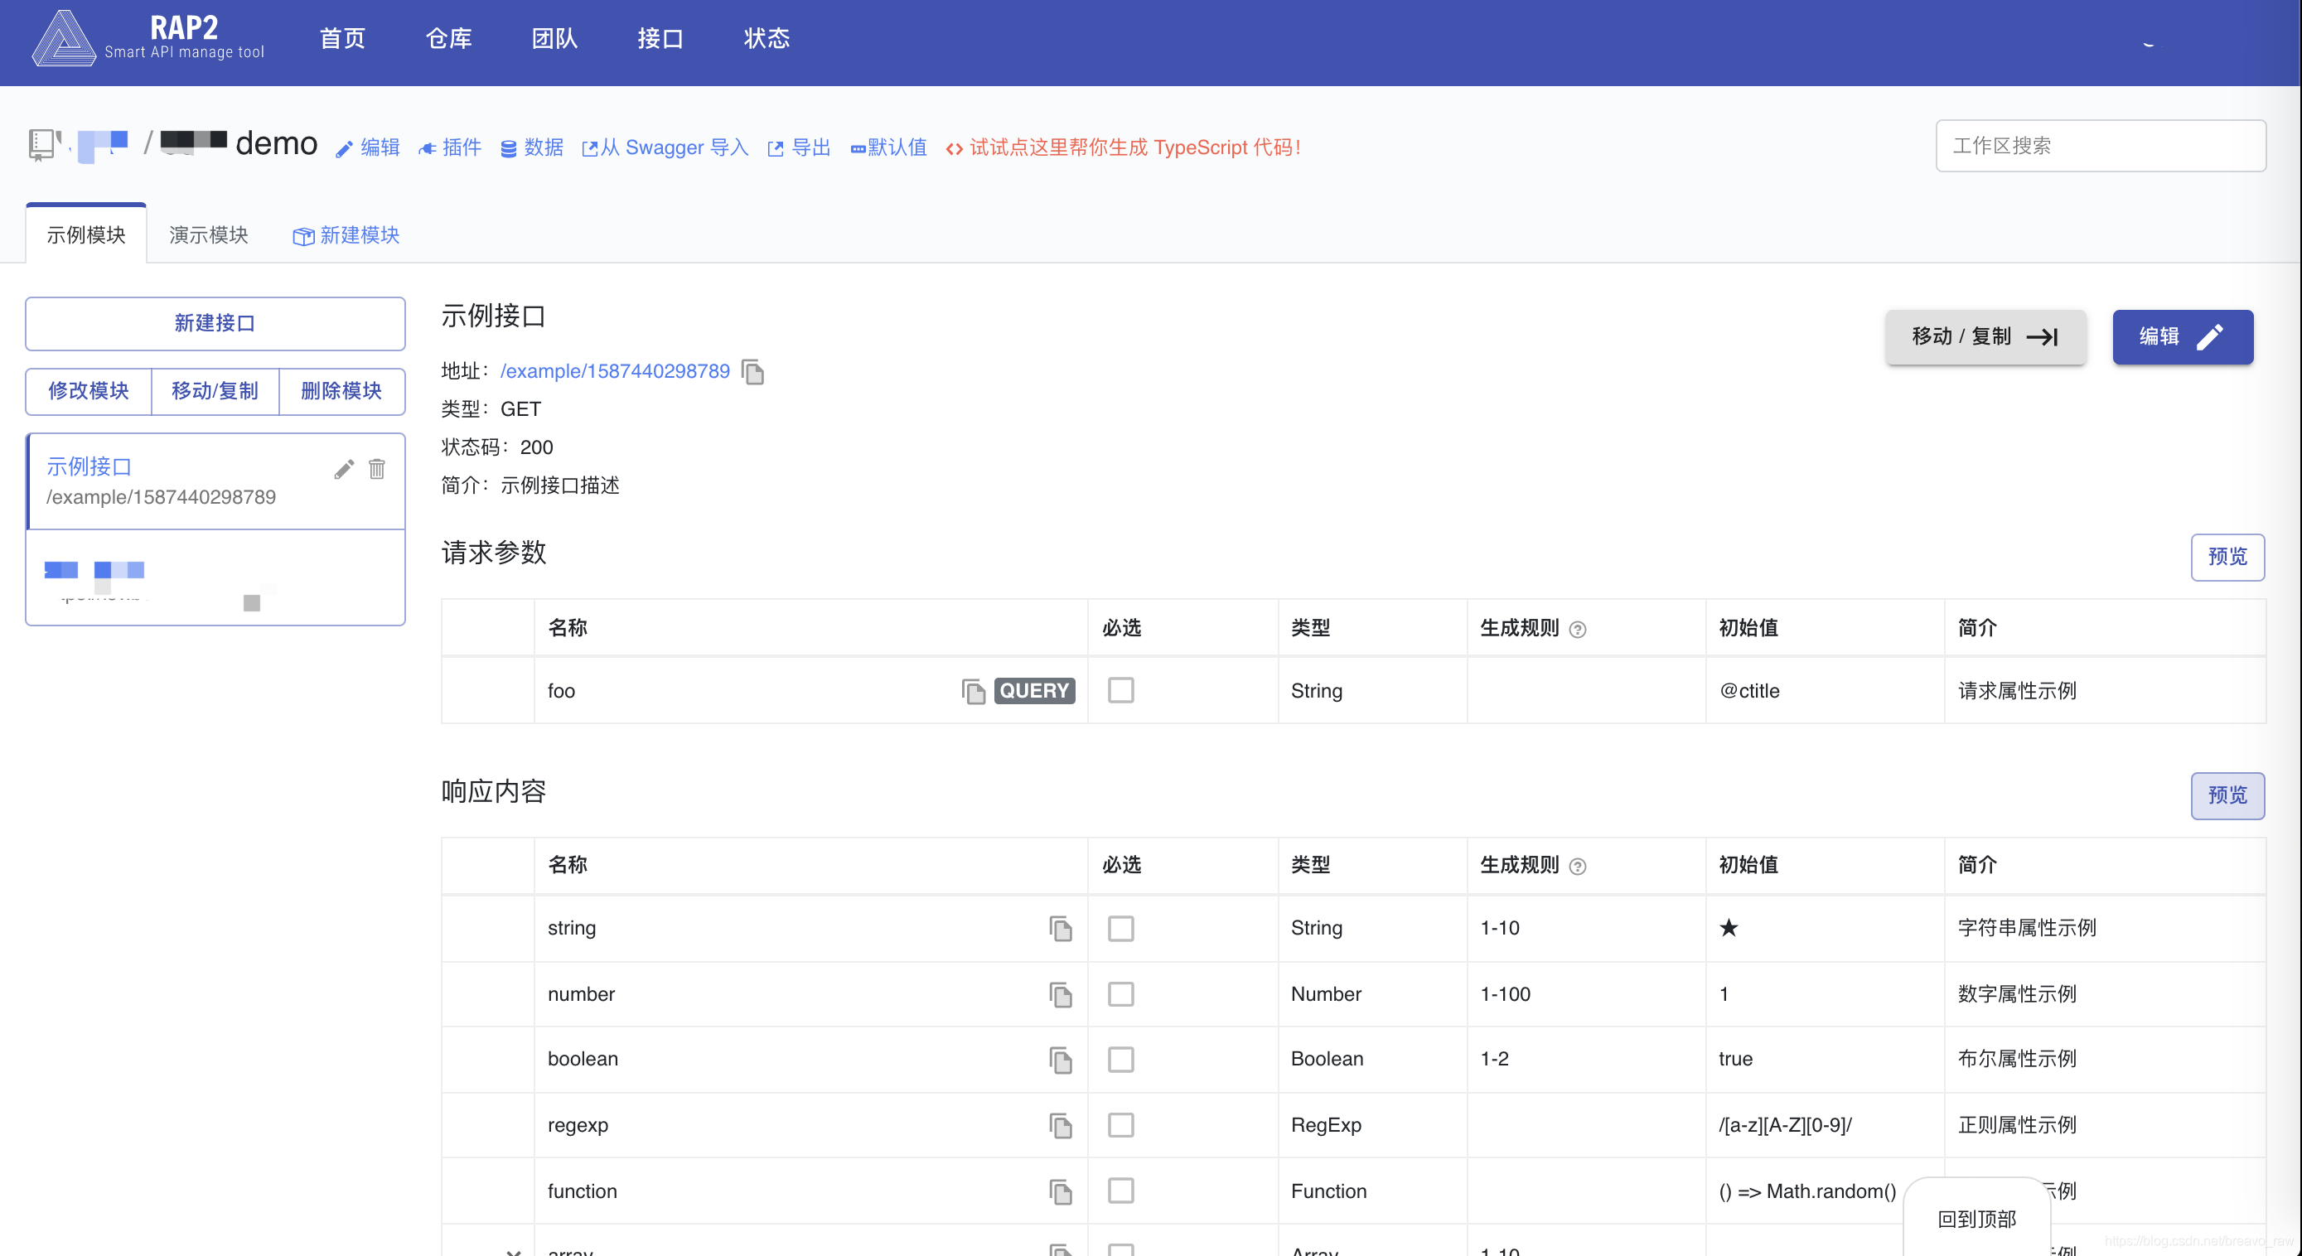Image resolution: width=2302 pixels, height=1256 pixels.
Task: Toggle required checkbox for function
Action: 1120,1191
